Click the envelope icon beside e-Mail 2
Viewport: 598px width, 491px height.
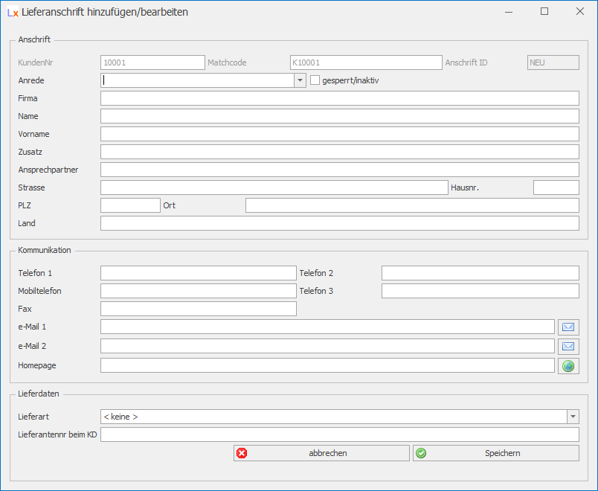(x=568, y=346)
